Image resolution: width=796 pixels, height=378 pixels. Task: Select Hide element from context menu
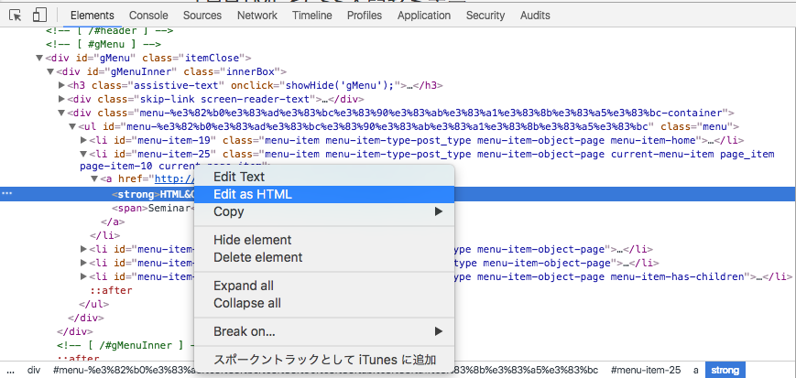point(324,240)
